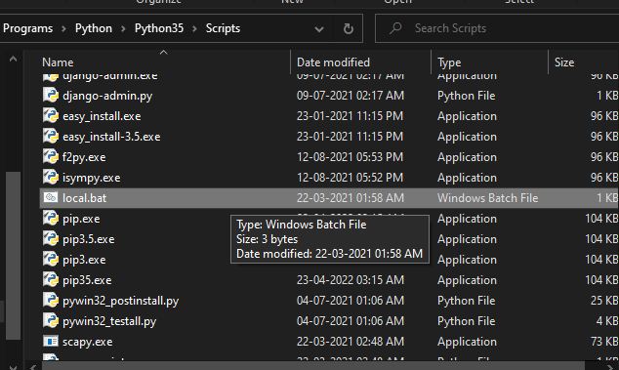619x370 pixels.
Task: Expand the chevron after Python35 breadcrumb
Action: tap(194, 29)
